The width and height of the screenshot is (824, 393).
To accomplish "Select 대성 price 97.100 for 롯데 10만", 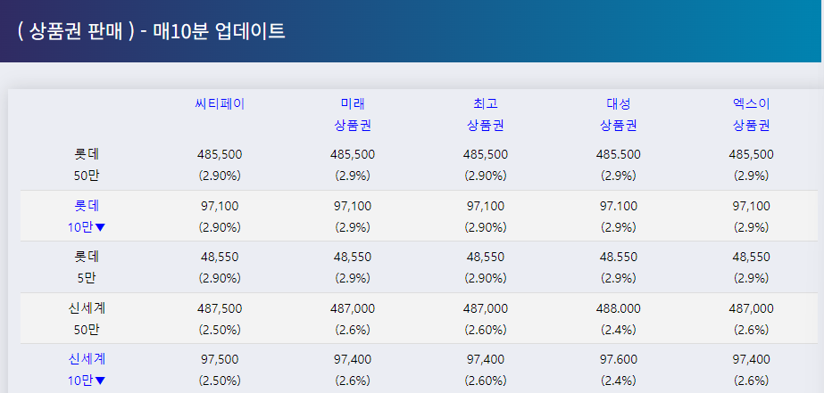I will [619, 206].
